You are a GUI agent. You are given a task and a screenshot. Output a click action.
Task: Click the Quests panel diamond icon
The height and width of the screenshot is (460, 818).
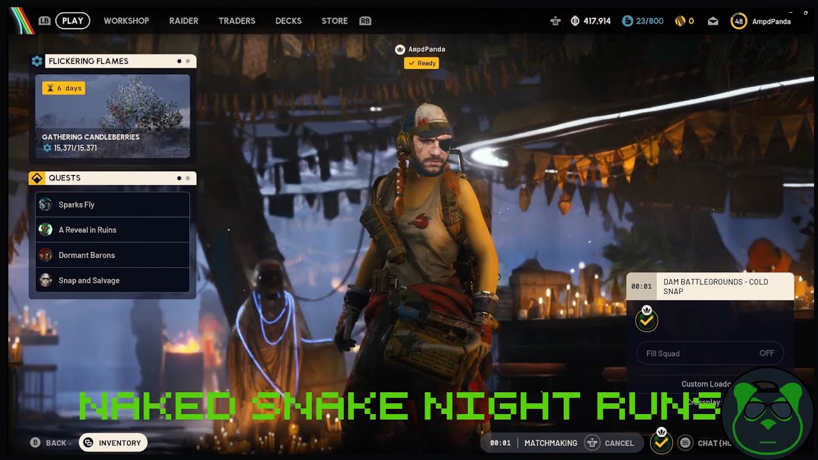click(37, 178)
